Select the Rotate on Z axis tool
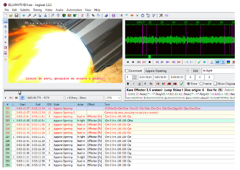 coord(5,32)
